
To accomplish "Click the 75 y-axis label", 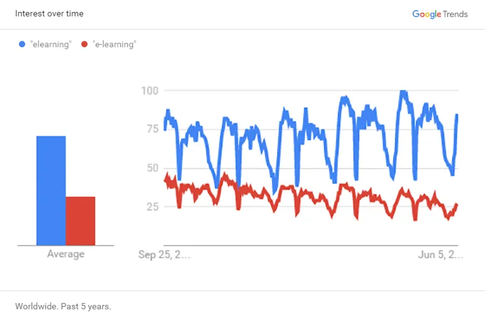I will 151,129.
